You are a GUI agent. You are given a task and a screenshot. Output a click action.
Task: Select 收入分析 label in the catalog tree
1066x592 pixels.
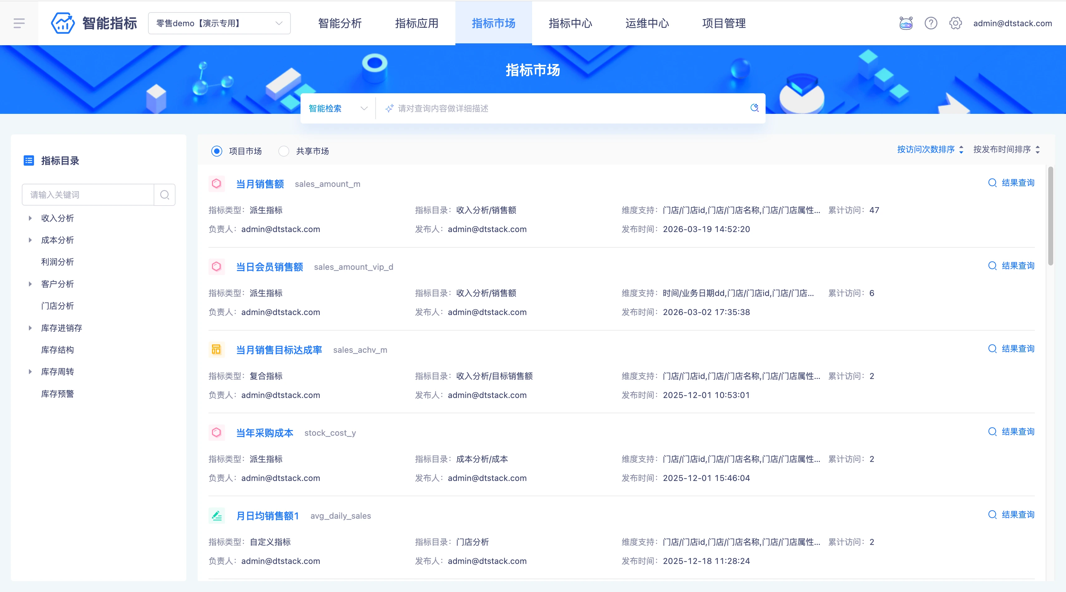[x=58, y=218]
